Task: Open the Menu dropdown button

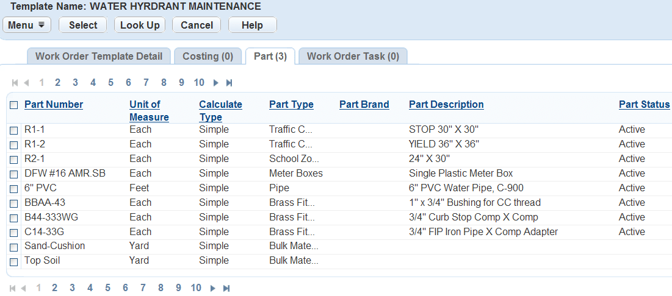Action: click(x=27, y=25)
